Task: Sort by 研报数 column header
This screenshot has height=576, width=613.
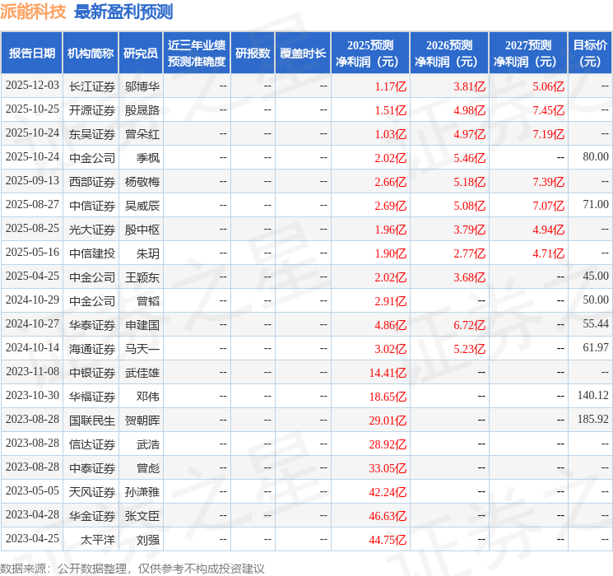Action: [x=252, y=53]
